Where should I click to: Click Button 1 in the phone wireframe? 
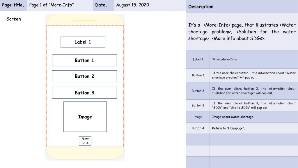[x=84, y=60]
